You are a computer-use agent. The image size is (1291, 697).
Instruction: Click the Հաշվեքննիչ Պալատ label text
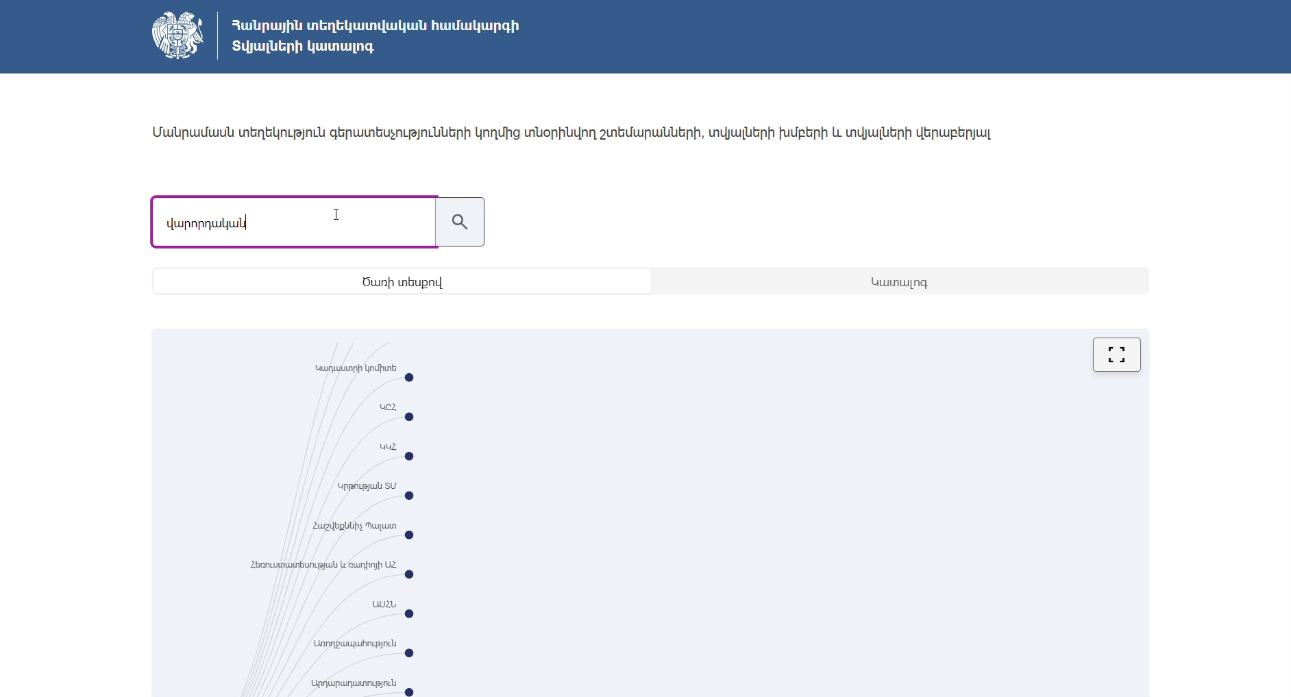pyautogui.click(x=355, y=526)
